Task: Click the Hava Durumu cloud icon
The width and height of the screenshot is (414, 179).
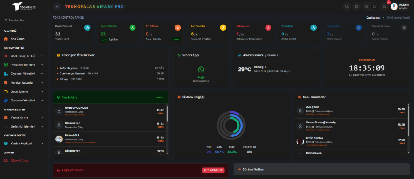Action: [x=239, y=56]
